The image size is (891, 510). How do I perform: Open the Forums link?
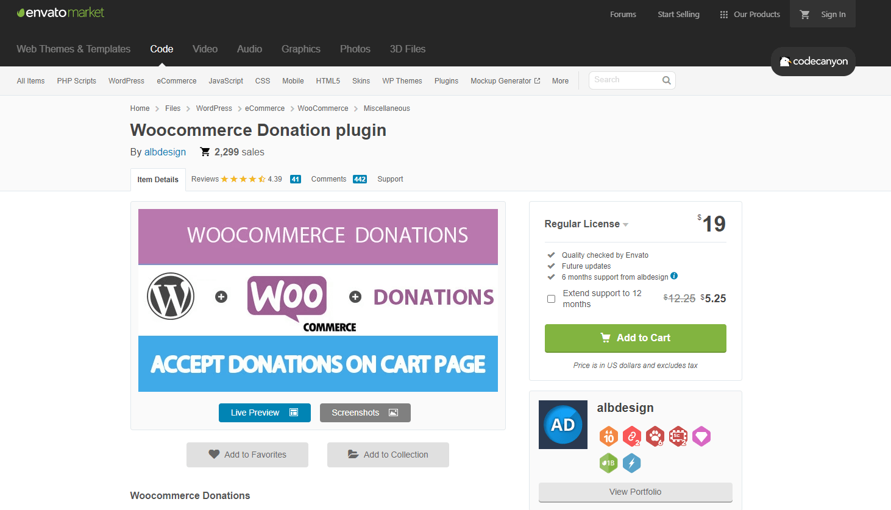(x=623, y=15)
